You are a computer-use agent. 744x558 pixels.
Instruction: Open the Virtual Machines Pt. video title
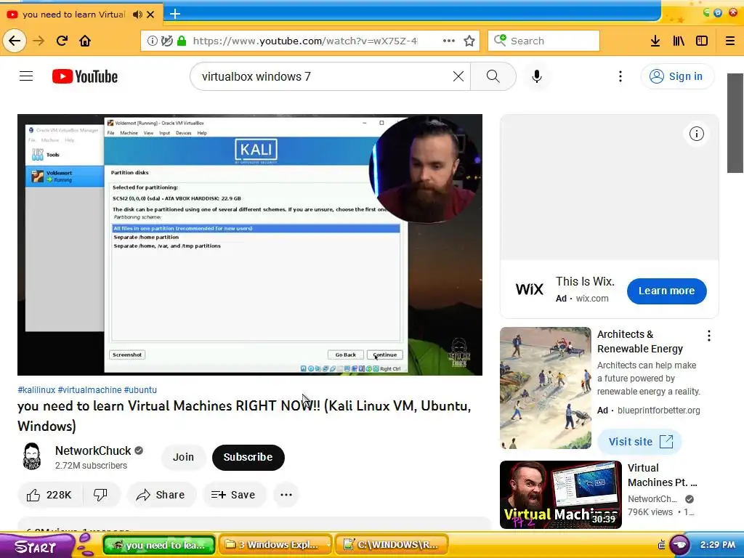(663, 475)
